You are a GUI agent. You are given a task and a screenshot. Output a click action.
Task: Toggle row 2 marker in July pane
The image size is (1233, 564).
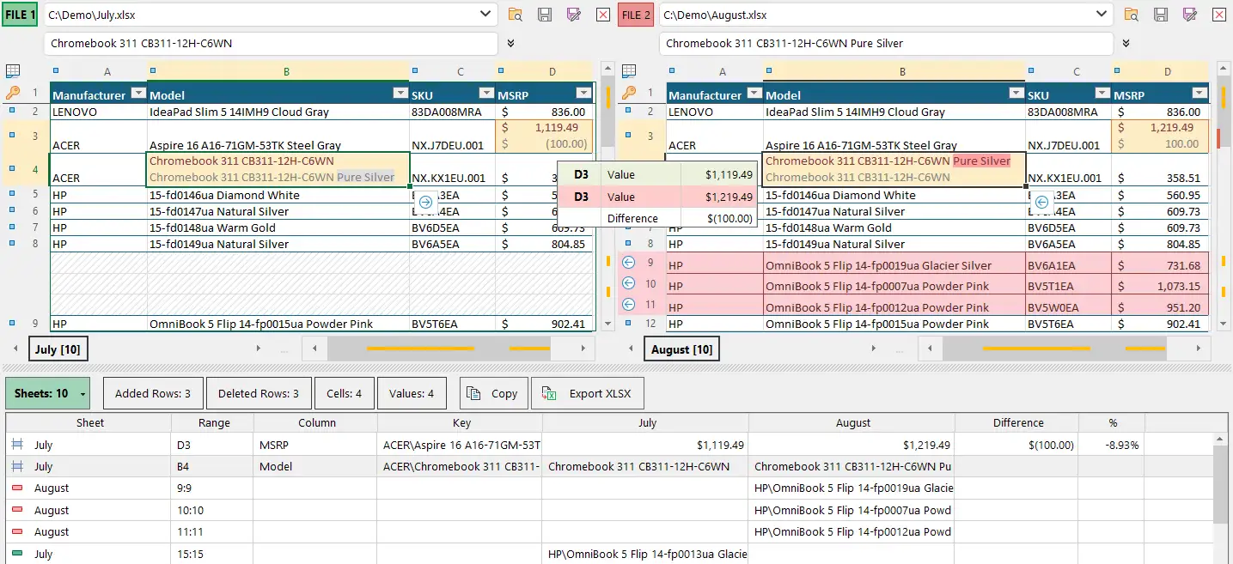12,110
